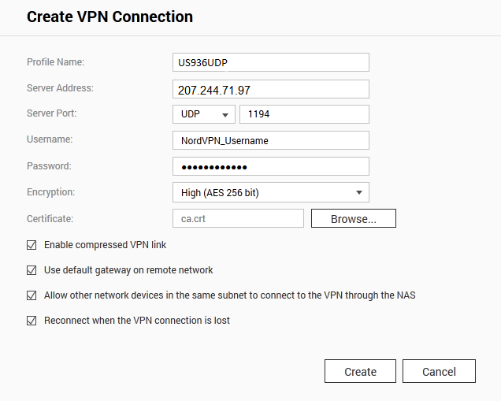The image size is (501, 401).
Task: Click the 'Server Port:' label
Action: point(52,113)
